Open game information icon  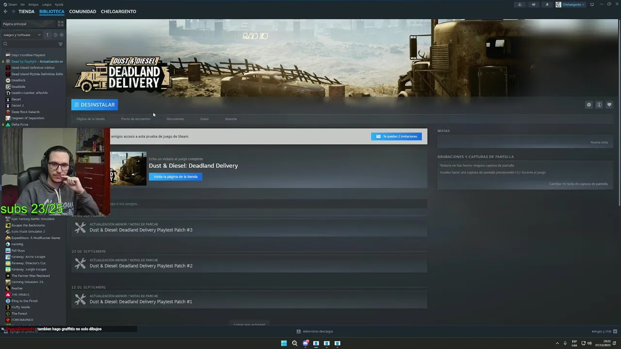[599, 105]
